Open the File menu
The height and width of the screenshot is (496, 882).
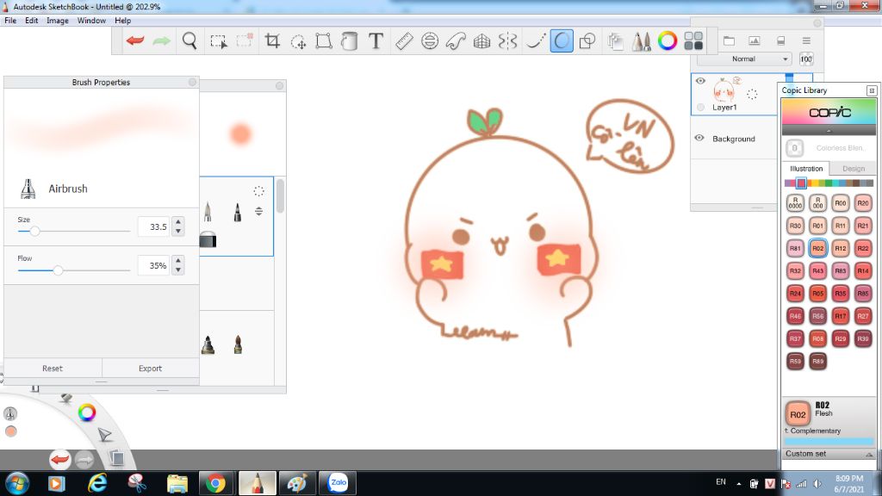(x=10, y=21)
